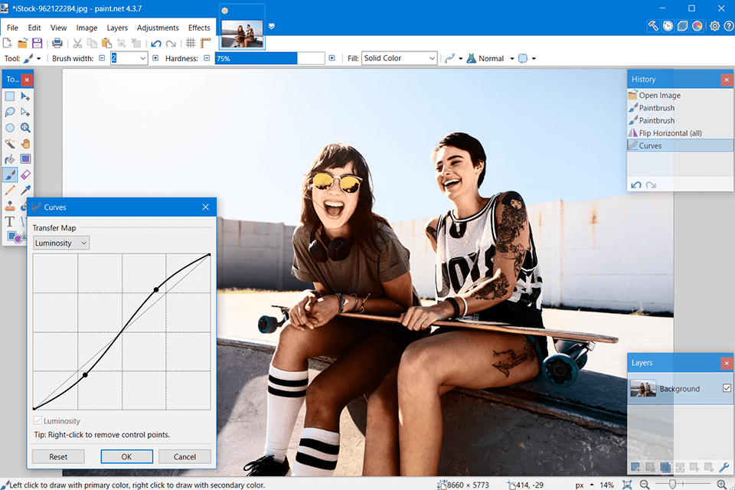This screenshot has height=490, width=735.
Task: Duplicate layer icon in Layers panel
Action: 665,467
